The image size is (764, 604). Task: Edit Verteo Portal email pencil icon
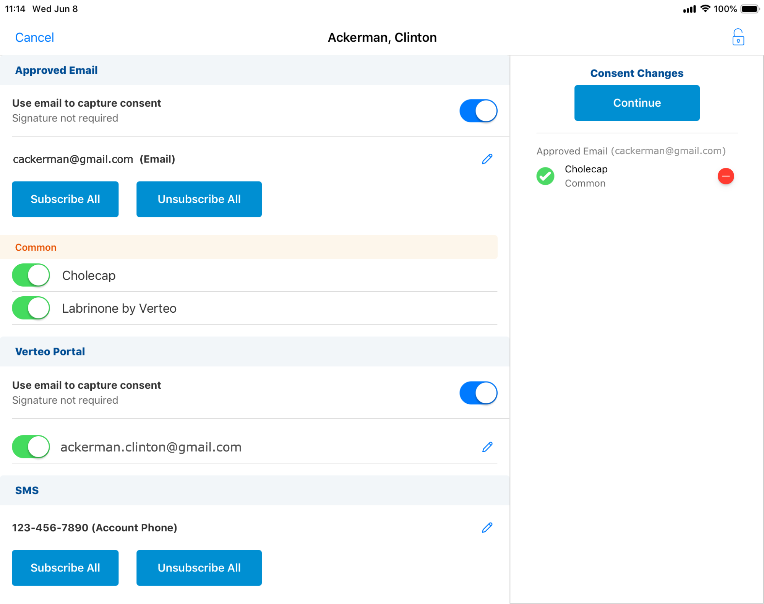(487, 447)
